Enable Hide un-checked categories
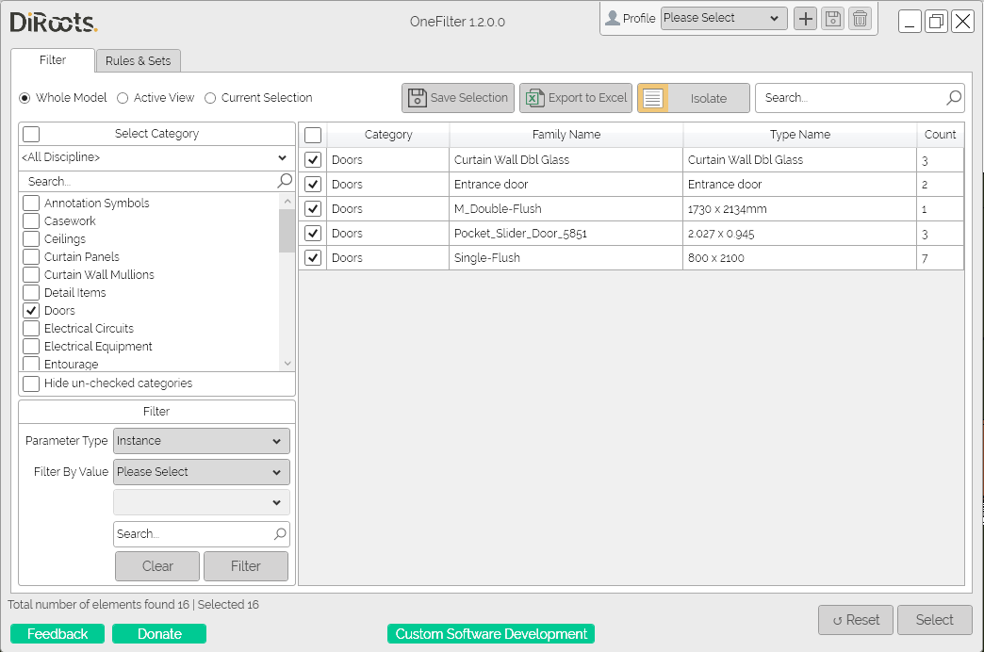This screenshot has width=984, height=652. coord(31,383)
